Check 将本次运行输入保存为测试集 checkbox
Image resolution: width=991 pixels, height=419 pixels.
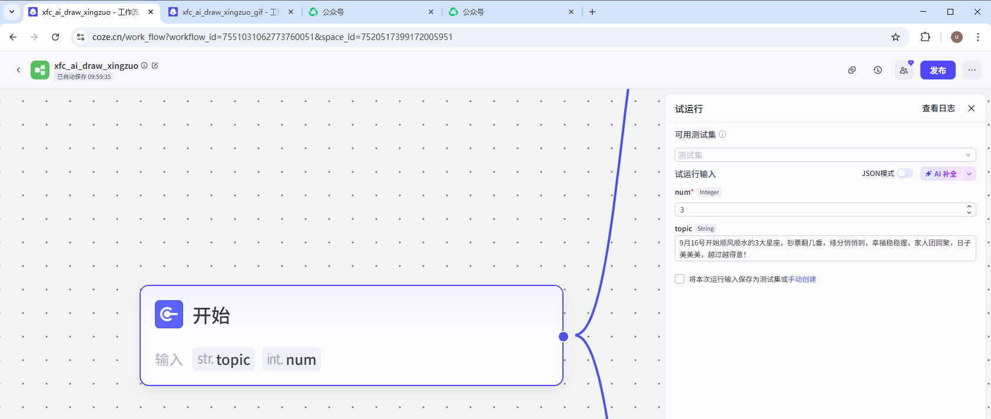click(x=680, y=279)
